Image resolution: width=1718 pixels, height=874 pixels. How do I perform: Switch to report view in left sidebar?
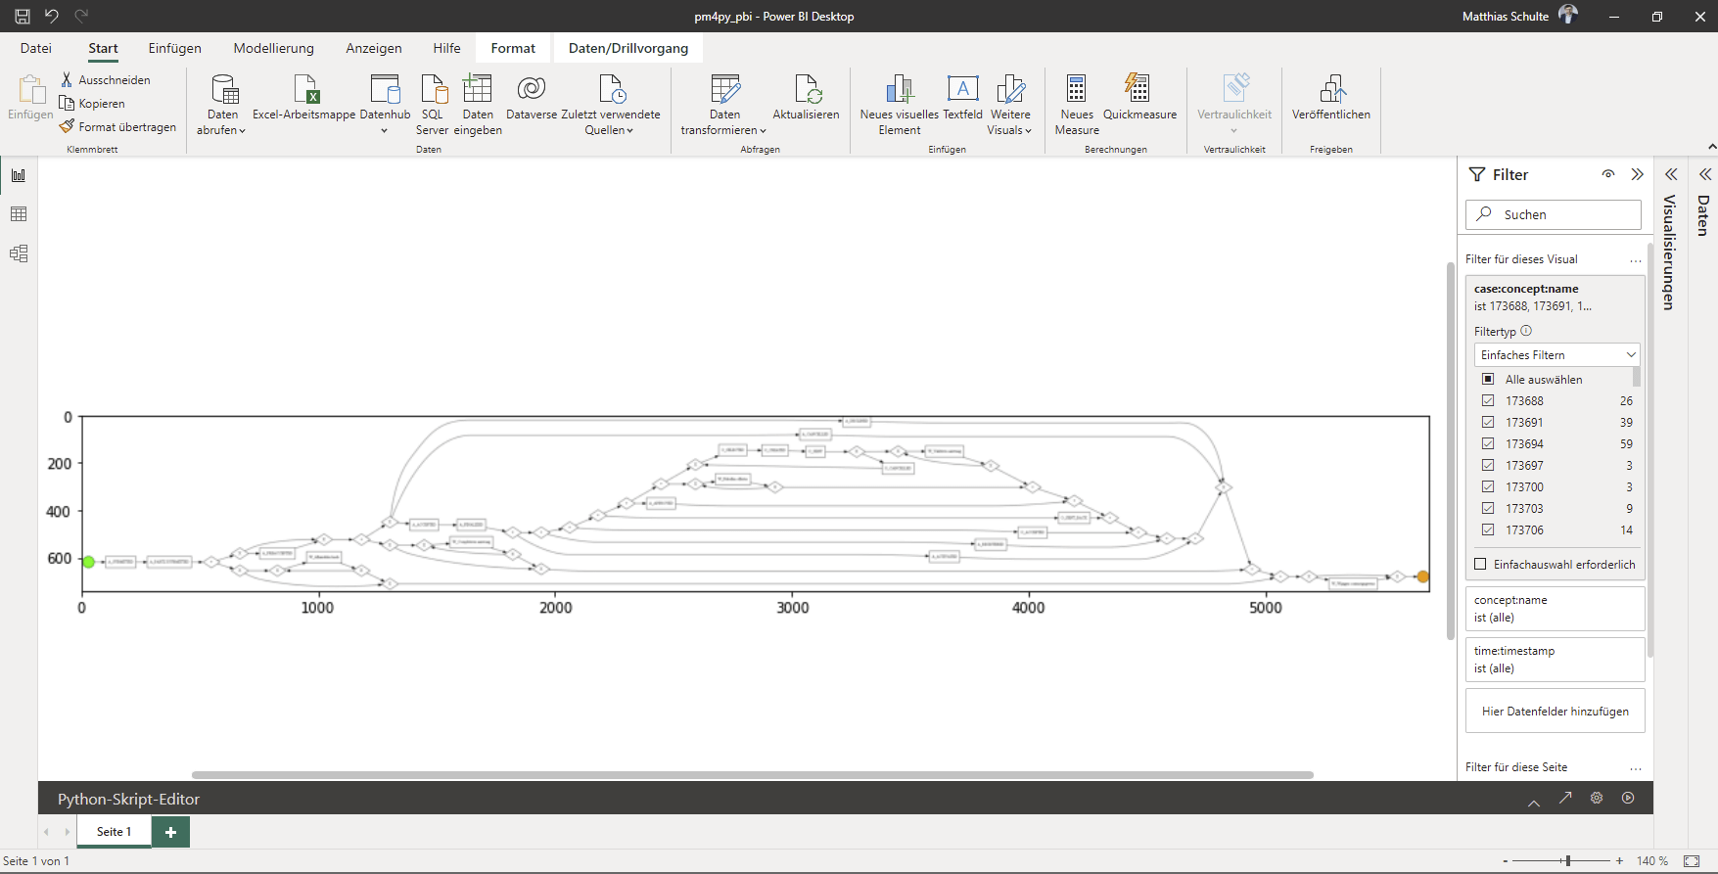coord(19,175)
